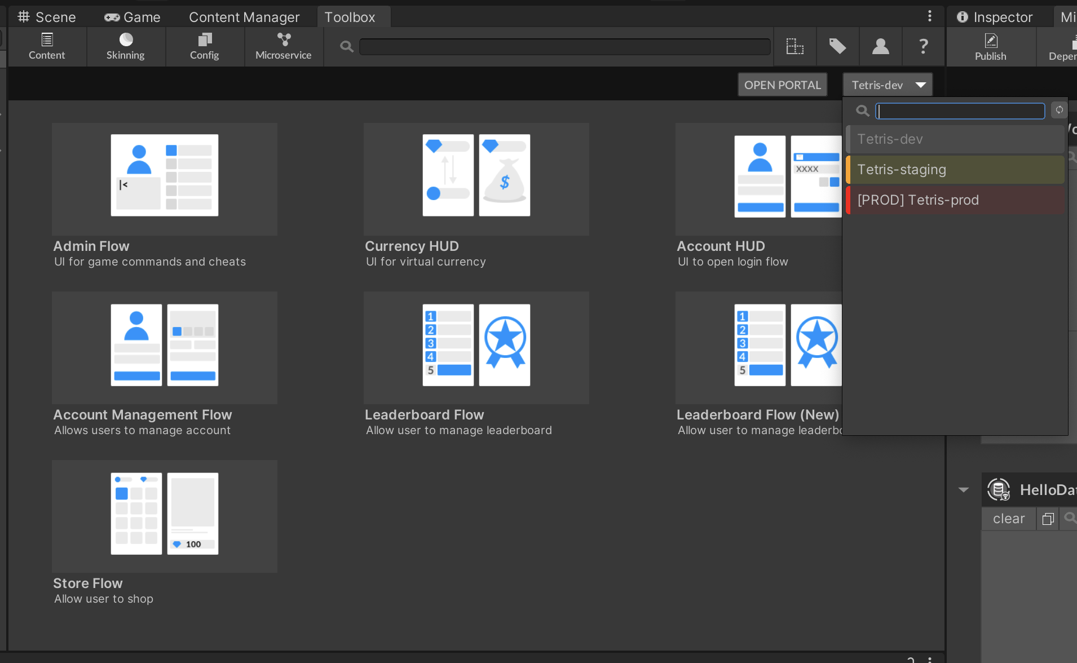Click the help question mark icon

coord(923,46)
